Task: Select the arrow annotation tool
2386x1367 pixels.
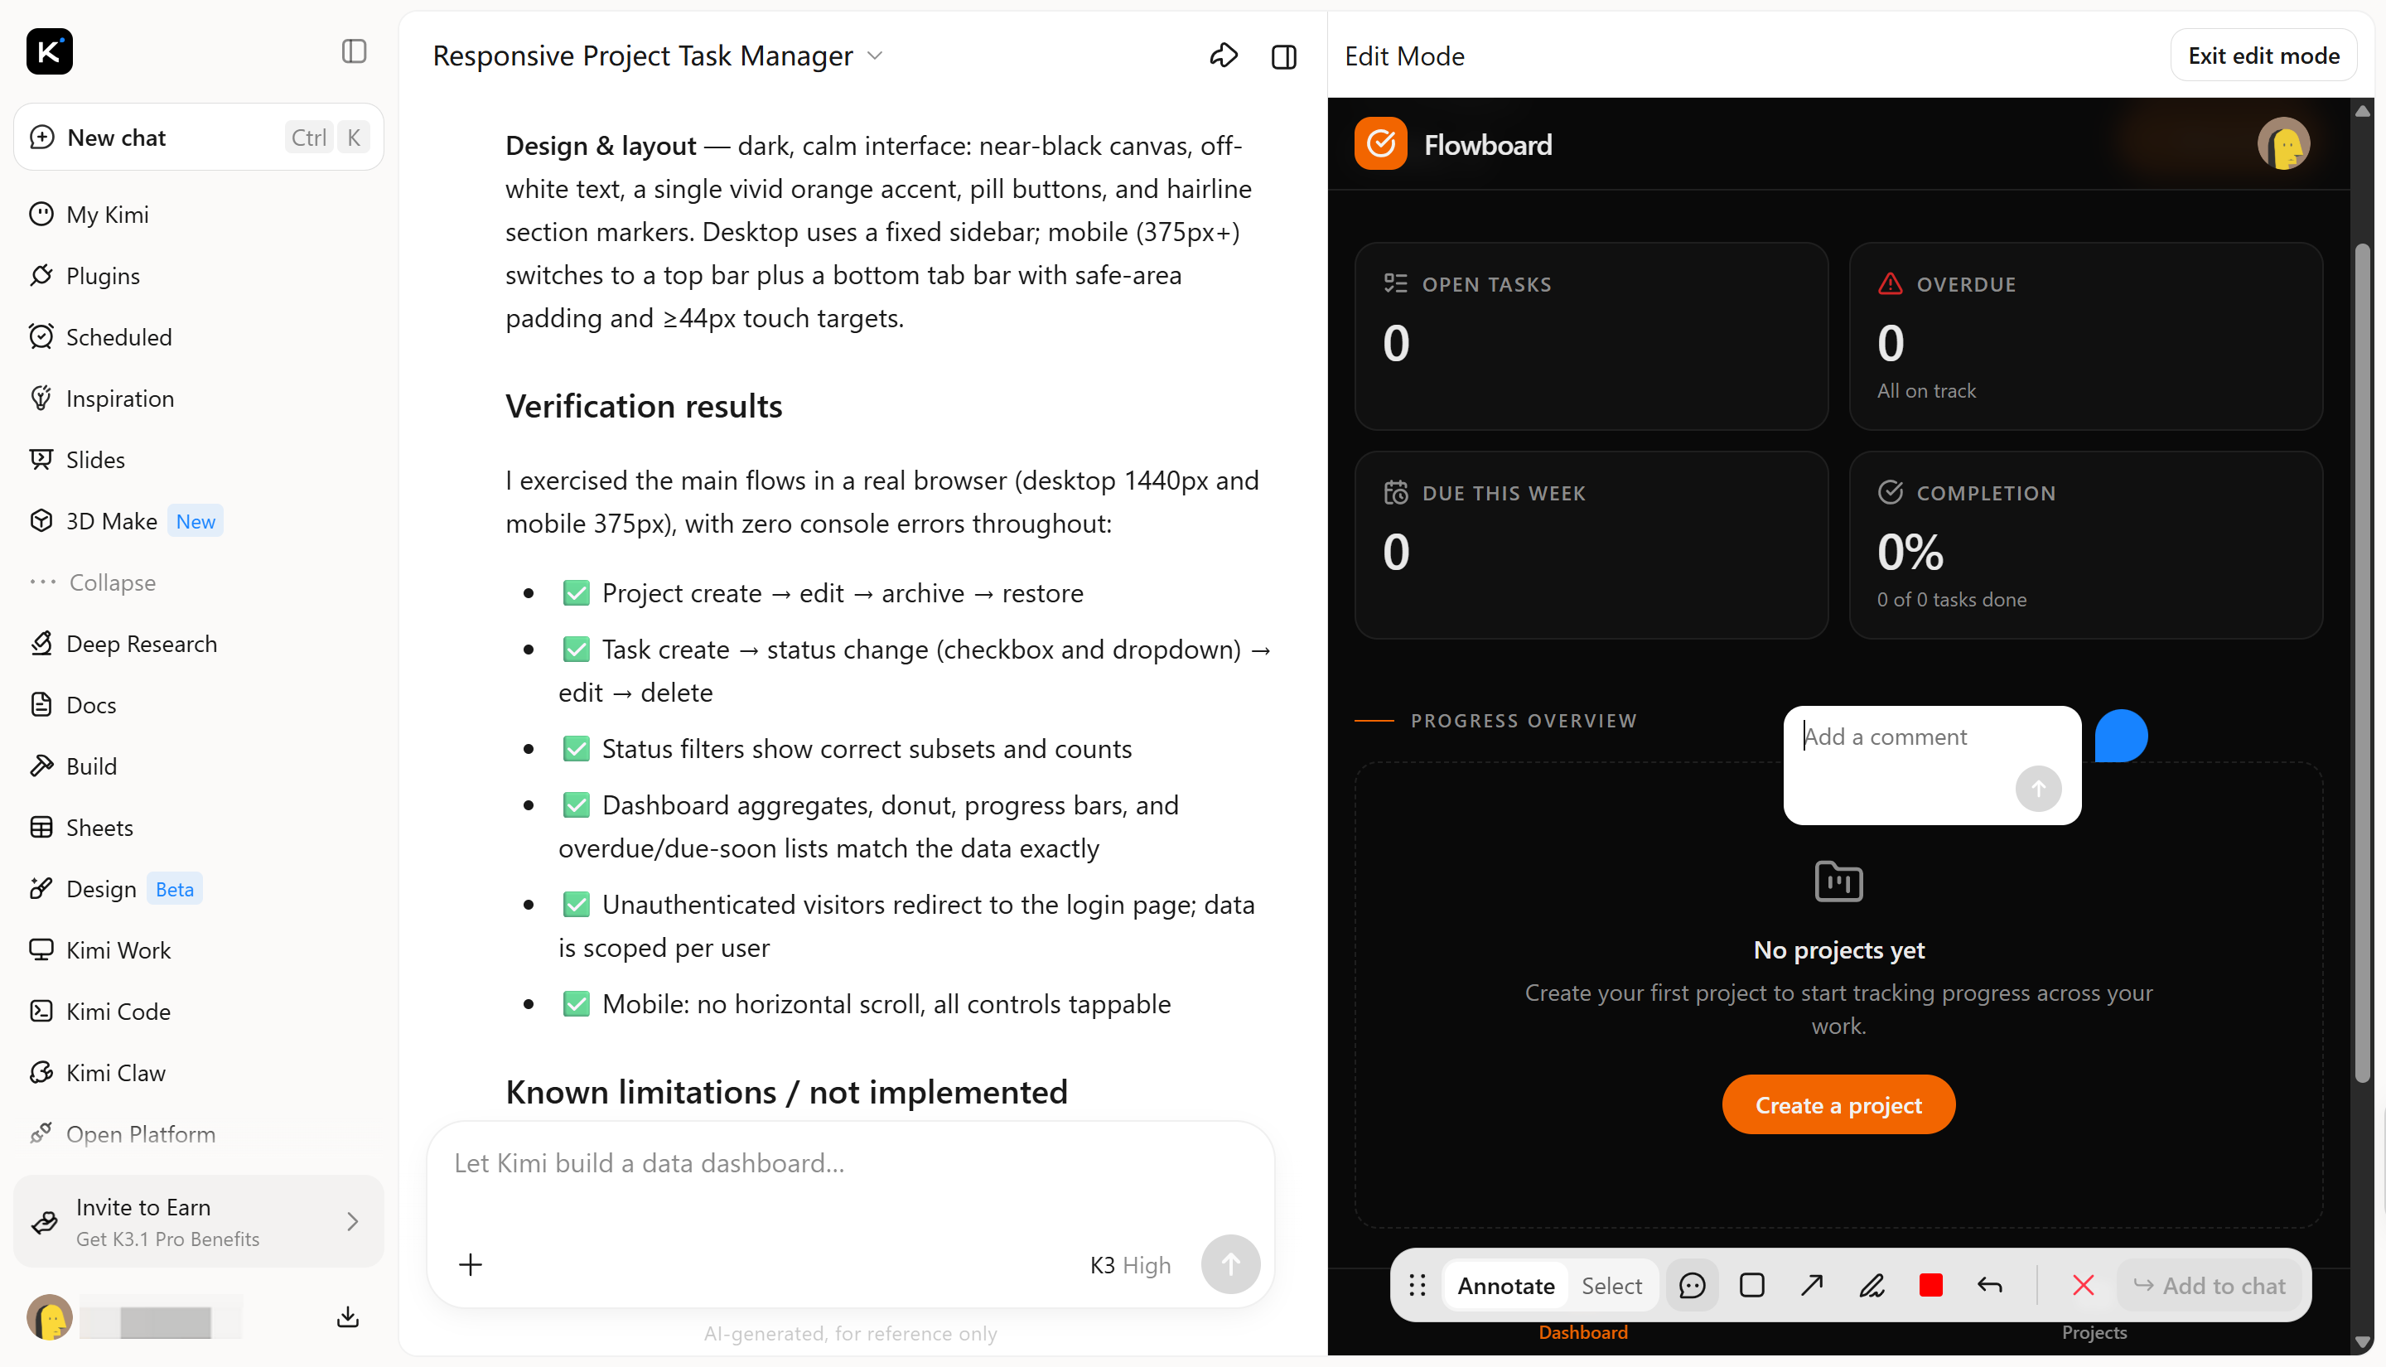Action: pyautogui.click(x=1812, y=1287)
